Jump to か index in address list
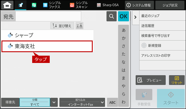This screenshot has width=186, height=109. click(x=123, y=38)
